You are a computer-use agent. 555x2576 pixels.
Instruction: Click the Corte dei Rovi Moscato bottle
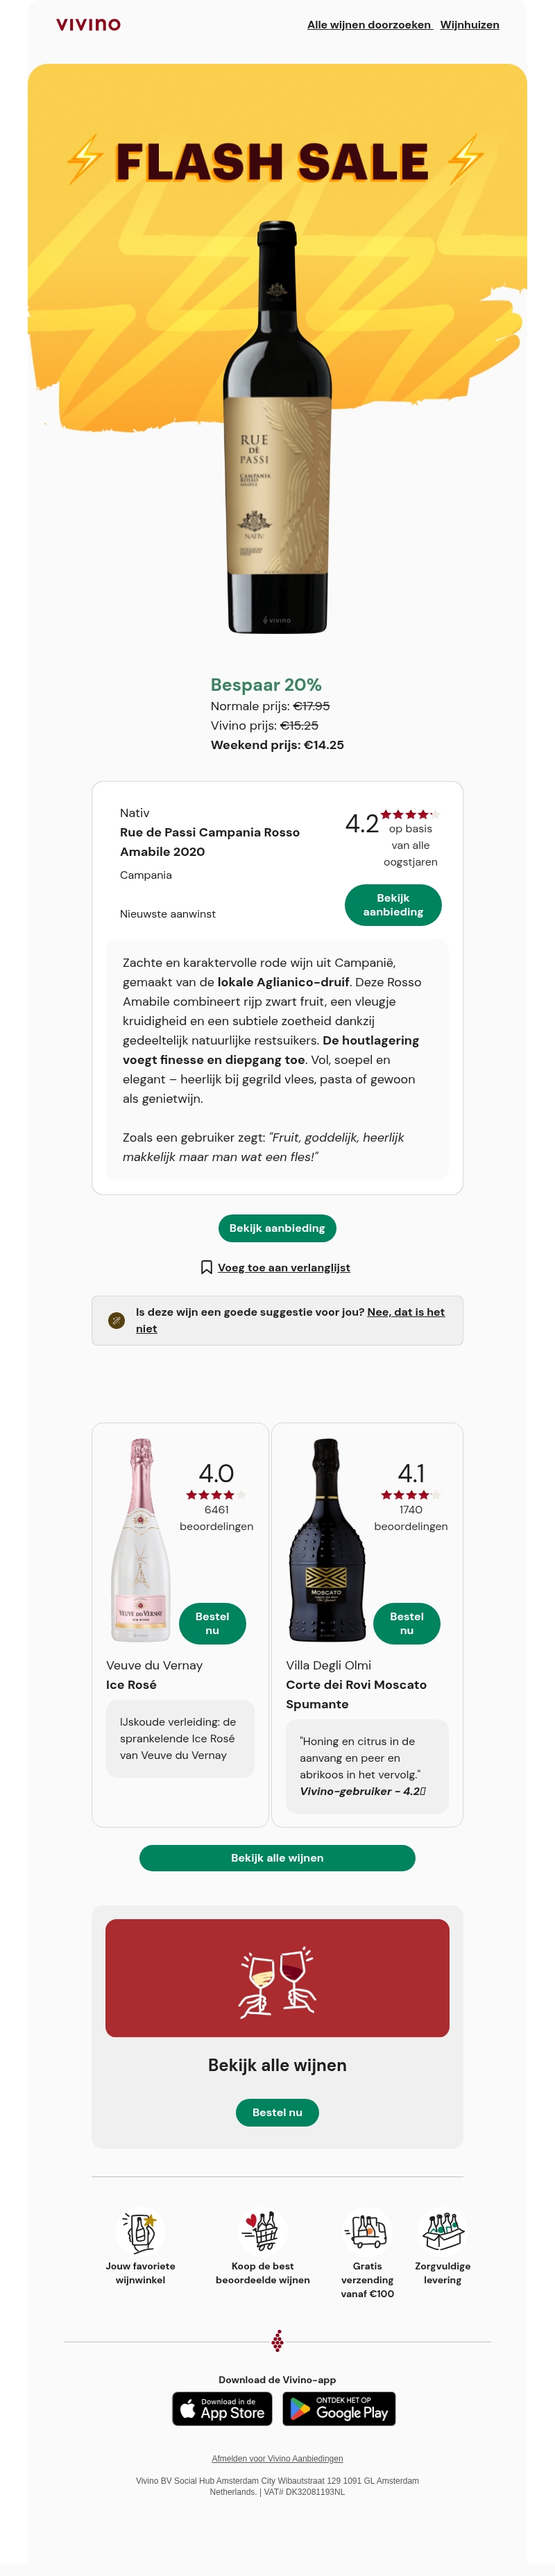(326, 1540)
